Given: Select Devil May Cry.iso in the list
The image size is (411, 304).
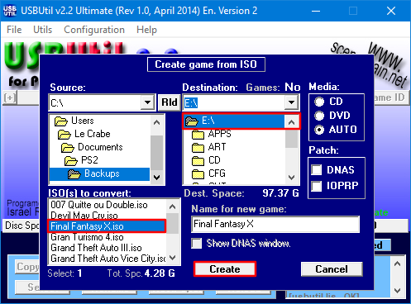Looking at the screenshot, I should tap(84, 216).
